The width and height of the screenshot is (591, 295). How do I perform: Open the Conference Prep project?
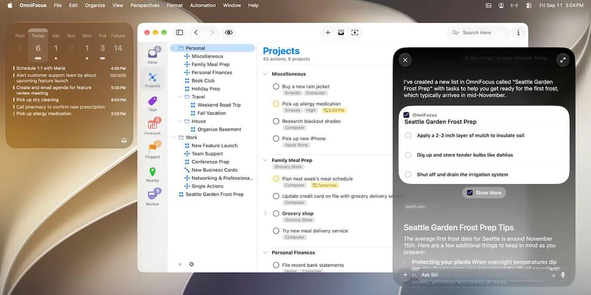click(210, 162)
